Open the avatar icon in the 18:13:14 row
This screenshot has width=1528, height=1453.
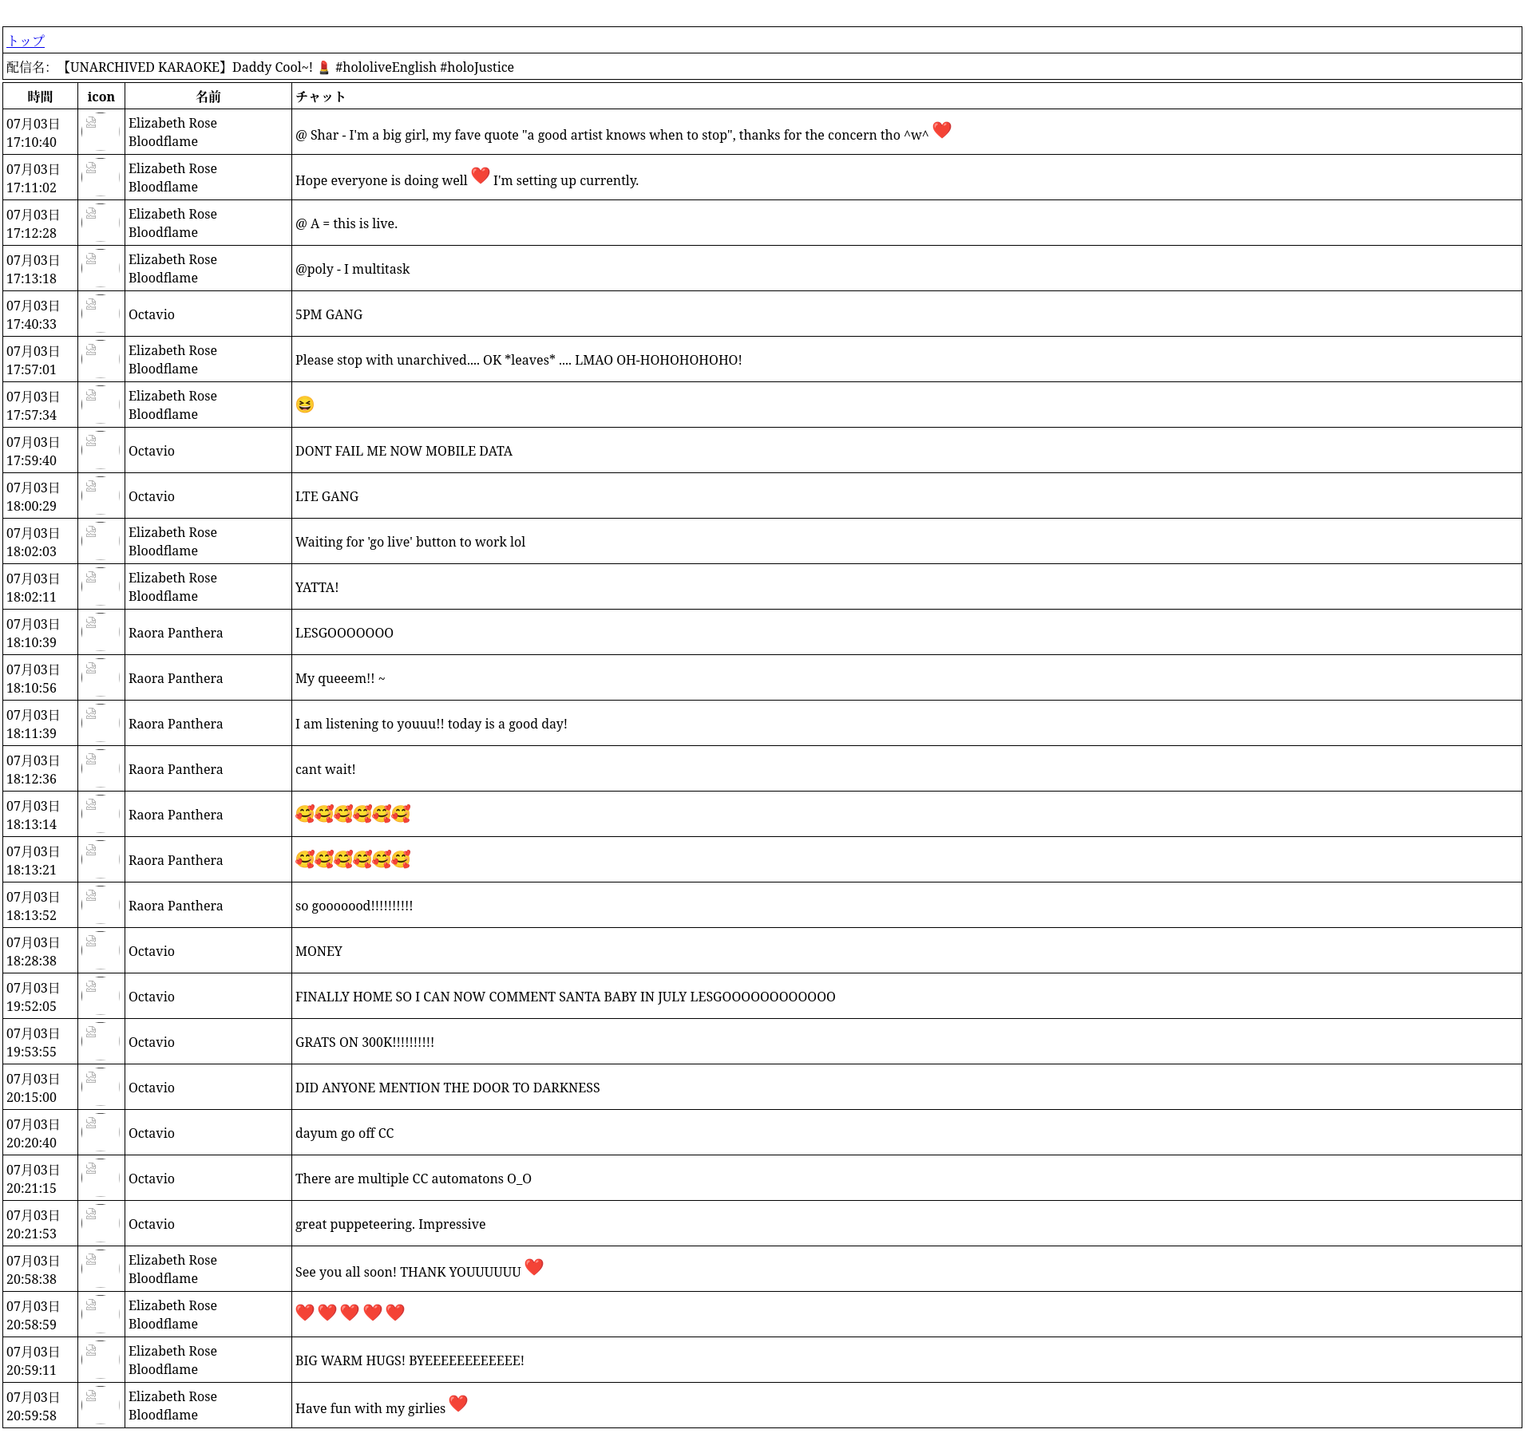tap(101, 814)
